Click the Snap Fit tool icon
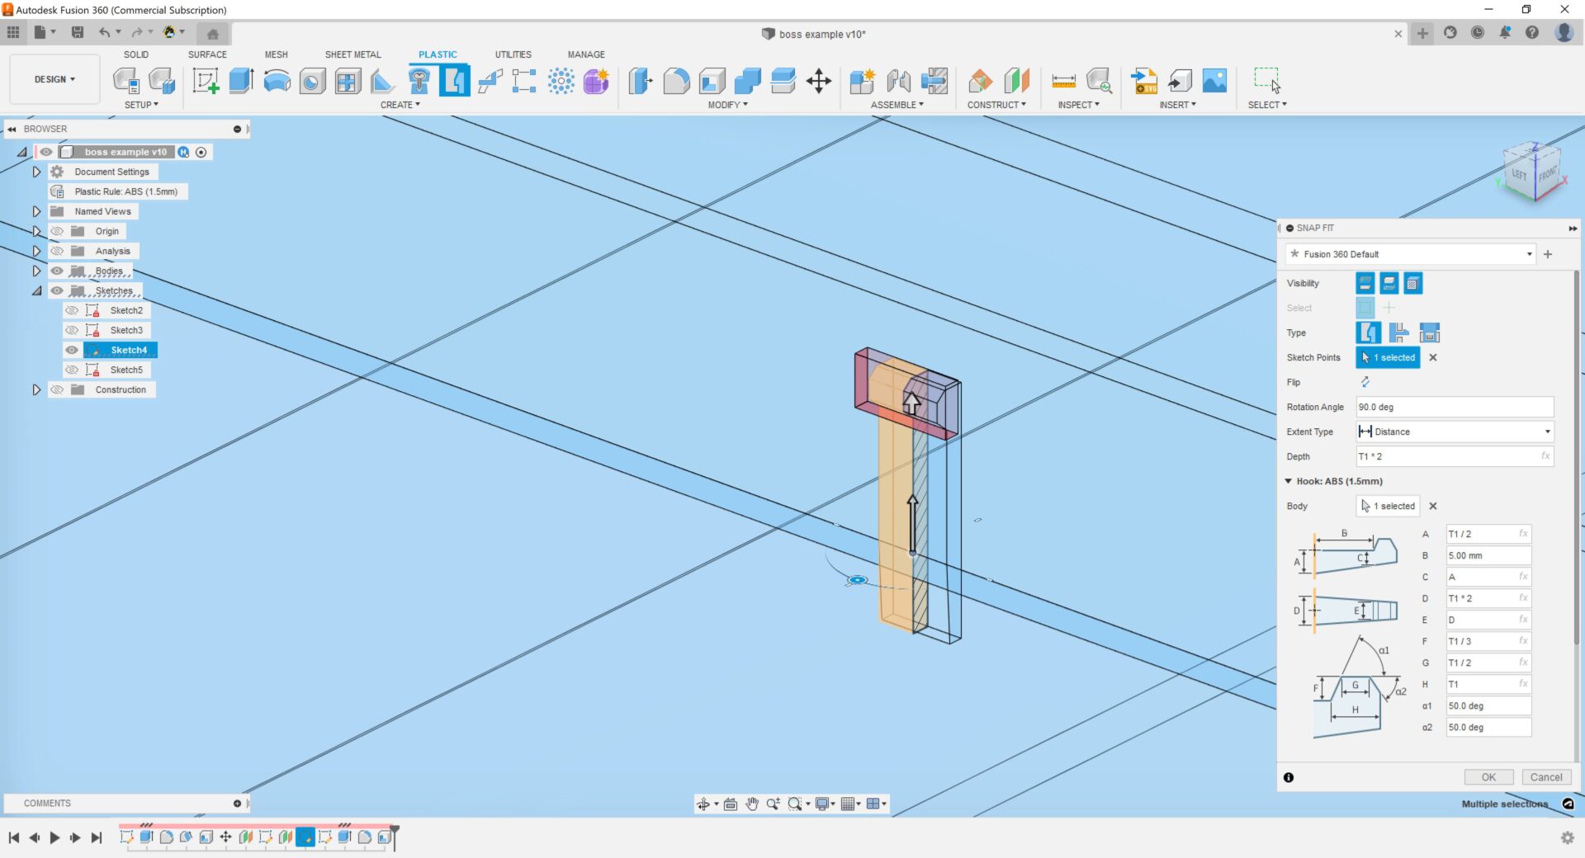Screen dimensions: 1585x858 tap(454, 81)
